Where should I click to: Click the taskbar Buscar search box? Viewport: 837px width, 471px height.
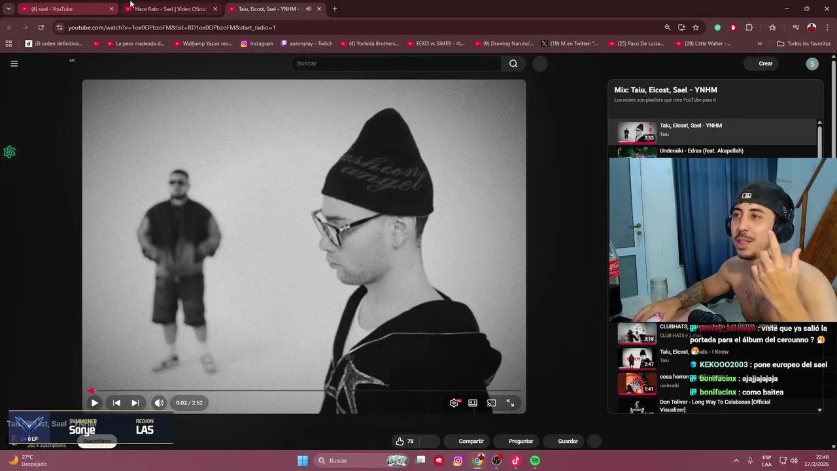tap(362, 461)
